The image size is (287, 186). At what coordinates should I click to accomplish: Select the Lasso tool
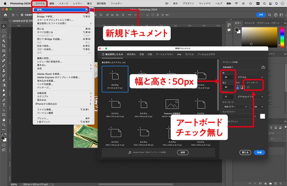[x=4, y=36]
